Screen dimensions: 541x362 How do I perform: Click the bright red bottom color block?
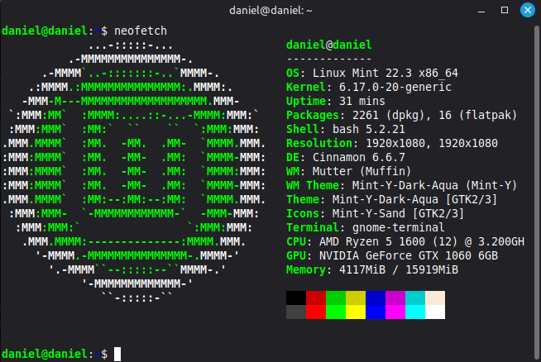click(x=316, y=312)
